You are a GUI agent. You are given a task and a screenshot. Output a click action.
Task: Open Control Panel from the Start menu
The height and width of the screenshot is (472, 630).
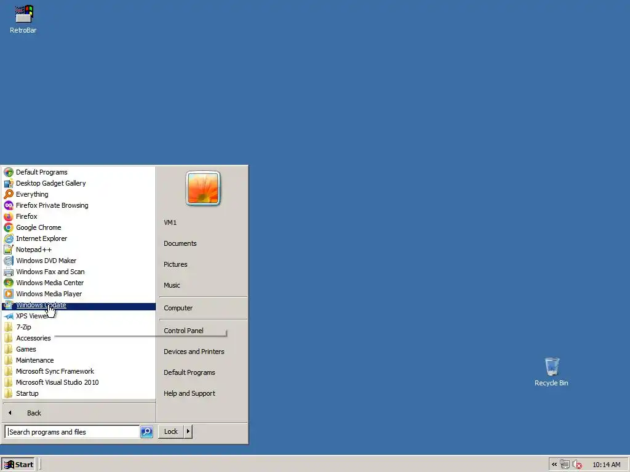[203, 330]
